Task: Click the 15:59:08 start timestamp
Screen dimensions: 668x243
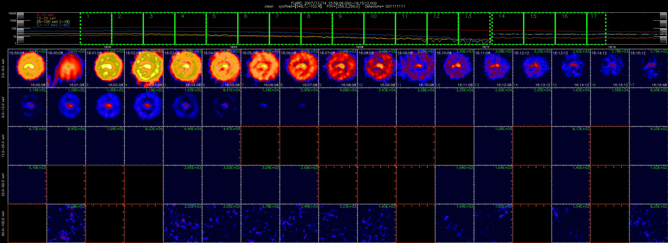Action: tap(17, 53)
